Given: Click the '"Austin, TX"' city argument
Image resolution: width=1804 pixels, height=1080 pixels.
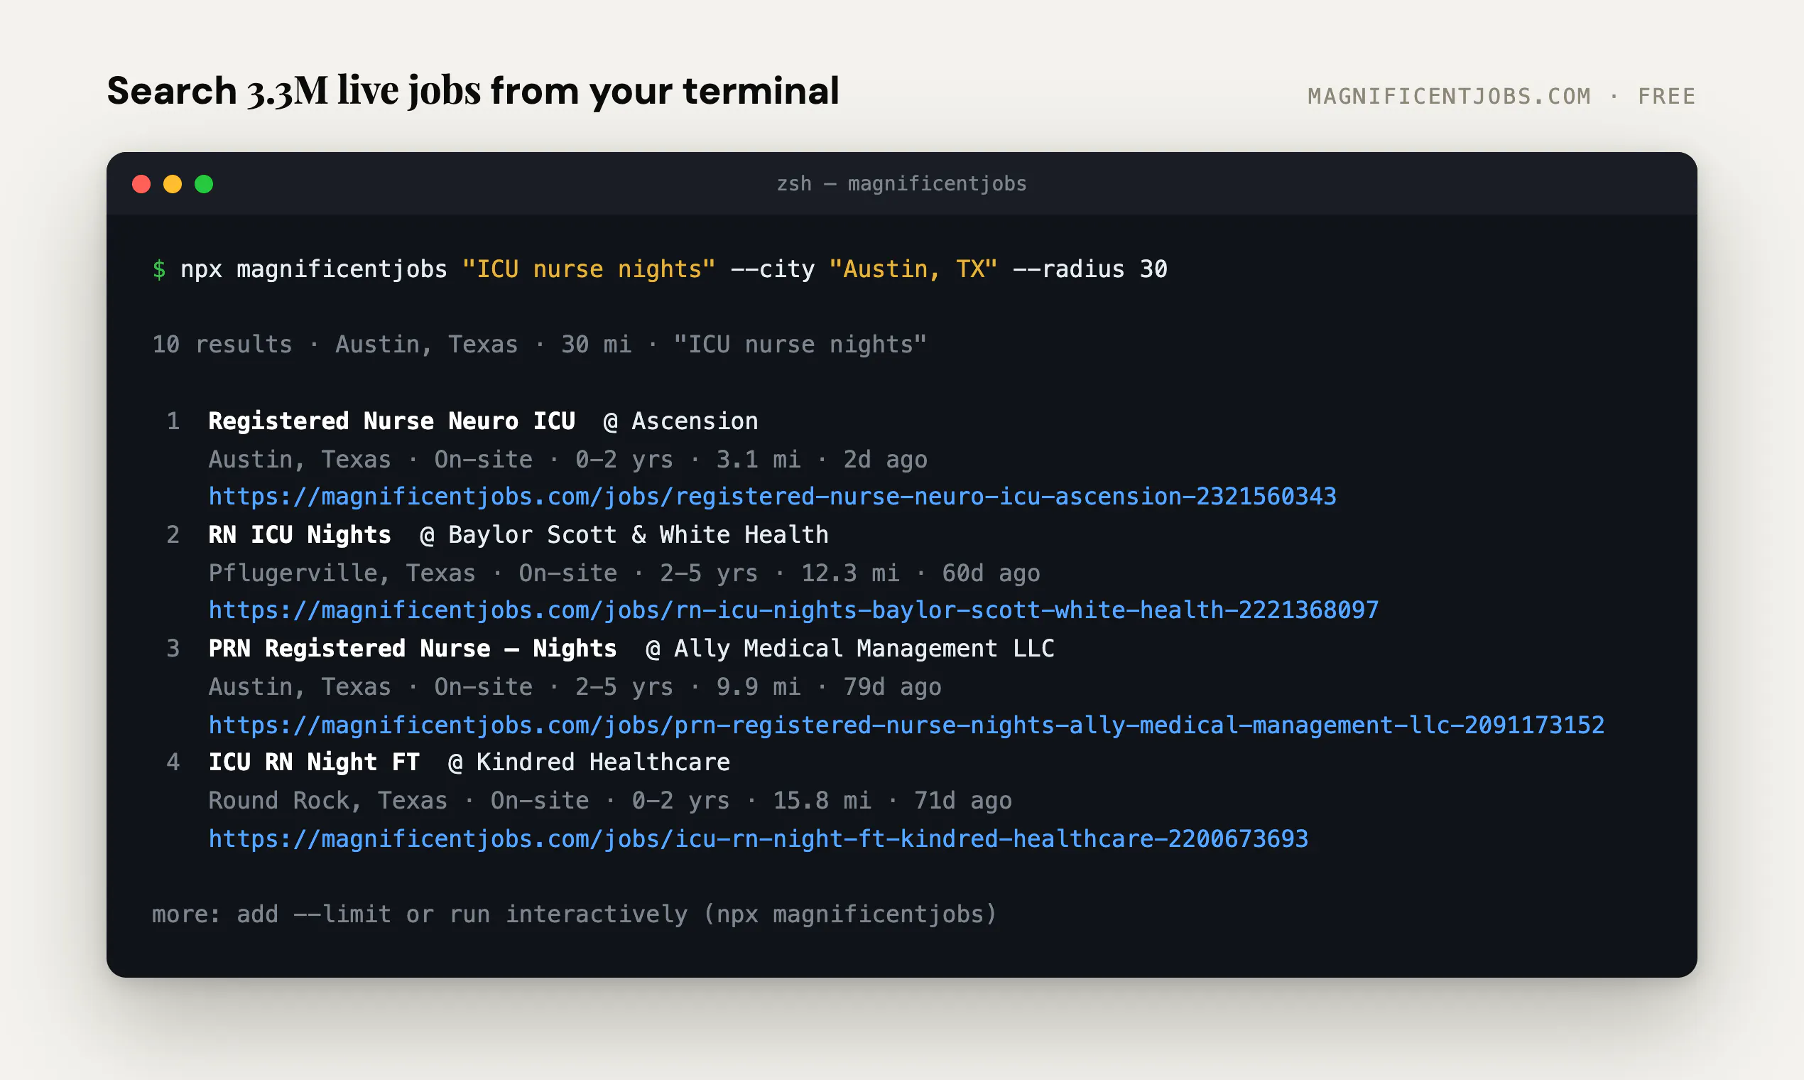Looking at the screenshot, I should pyautogui.click(x=913, y=269).
